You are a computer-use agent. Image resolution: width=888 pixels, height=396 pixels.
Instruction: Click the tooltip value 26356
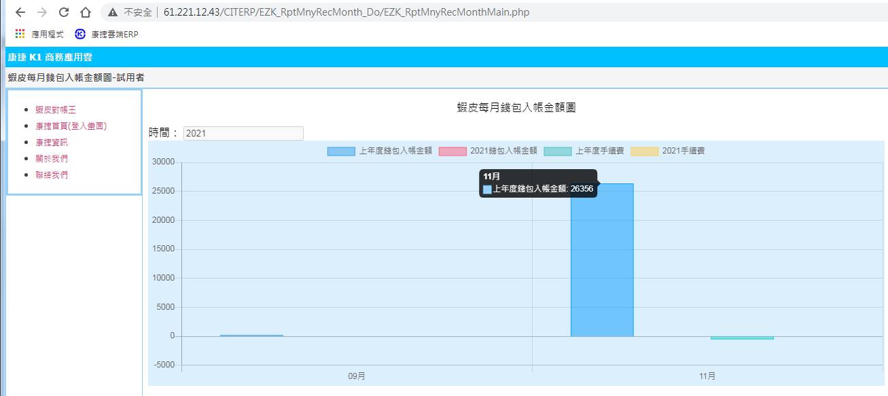point(582,189)
